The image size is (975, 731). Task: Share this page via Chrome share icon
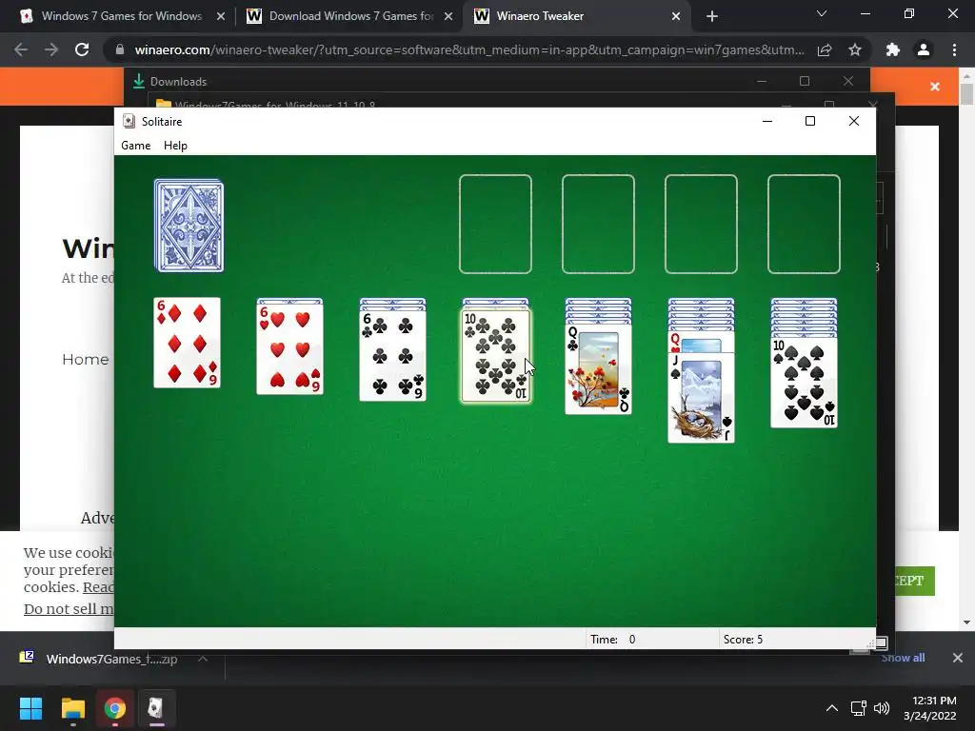[825, 49]
